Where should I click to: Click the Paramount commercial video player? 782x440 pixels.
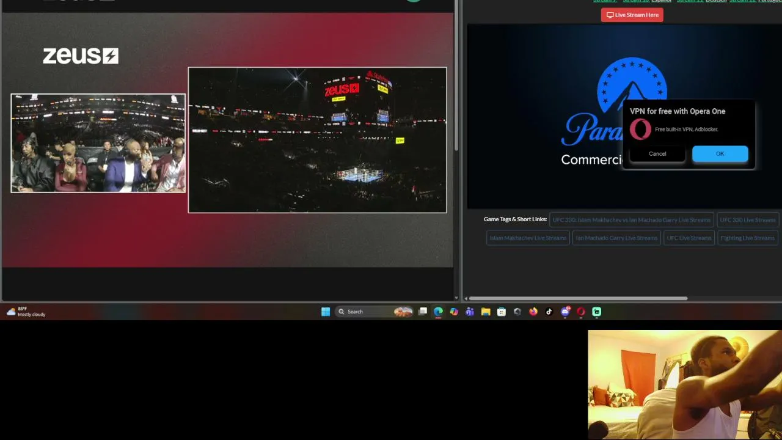coord(624,116)
